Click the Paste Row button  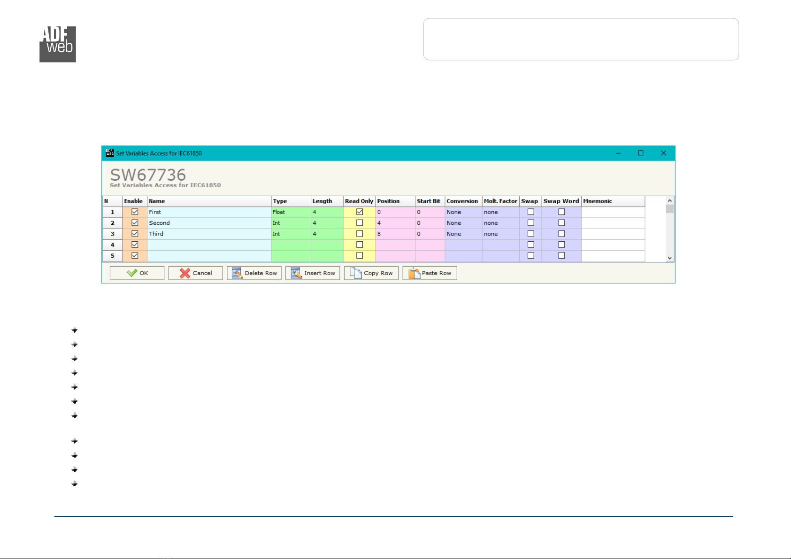pyautogui.click(x=430, y=273)
